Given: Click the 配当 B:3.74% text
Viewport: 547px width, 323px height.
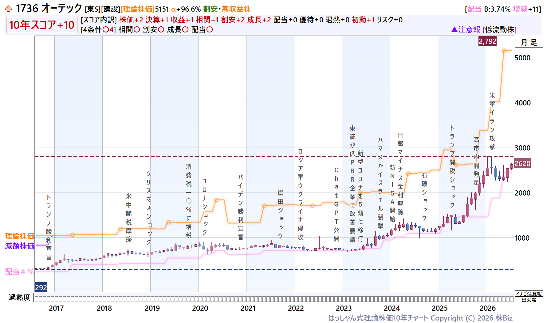Looking at the screenshot, I should click(x=489, y=9).
